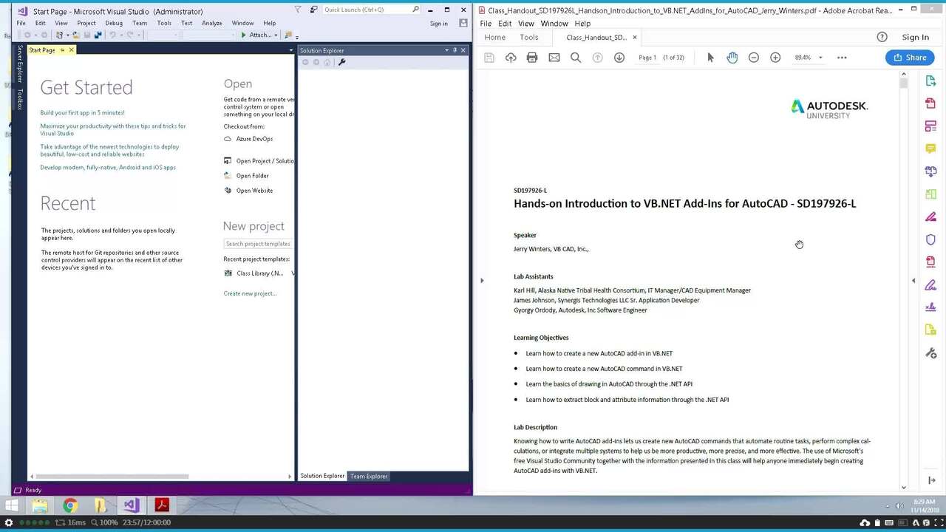Viewport: 946px width, 532px height.
Task: Open Google Chrome from the taskbar
Action: point(70,505)
